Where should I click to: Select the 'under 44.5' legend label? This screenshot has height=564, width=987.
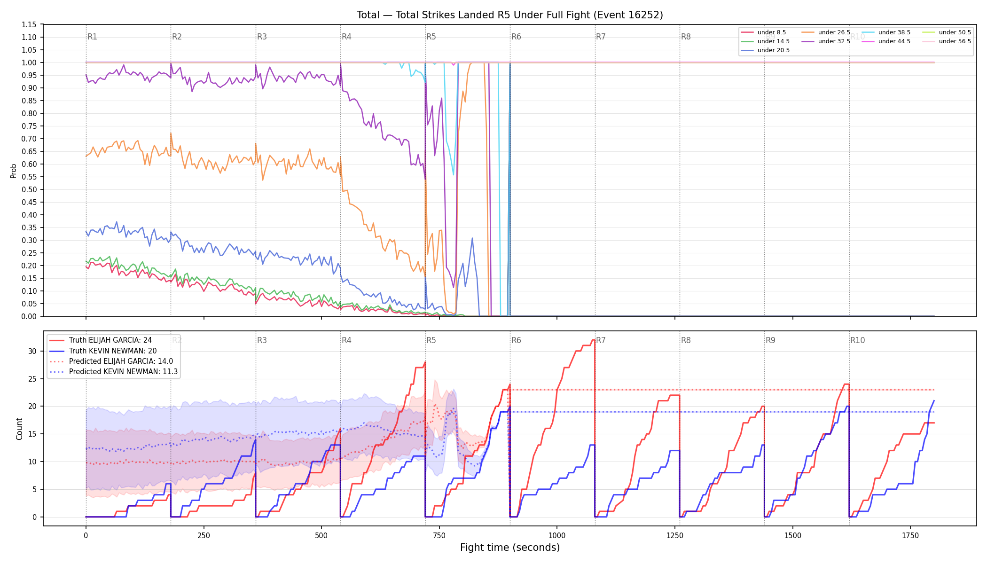(894, 41)
